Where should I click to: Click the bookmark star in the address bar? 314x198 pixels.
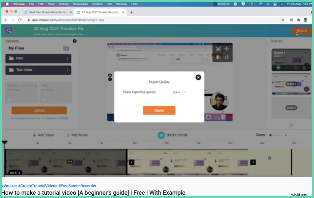(x=283, y=20)
